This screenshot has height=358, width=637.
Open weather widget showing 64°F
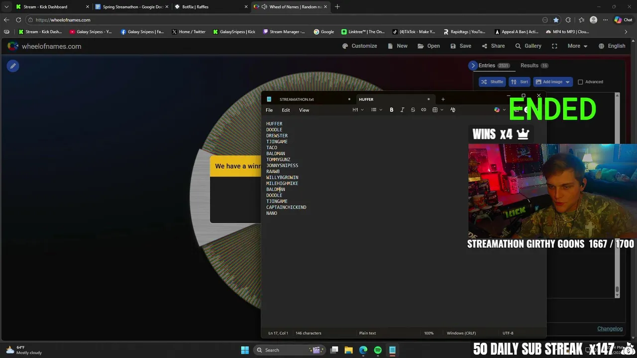23,350
